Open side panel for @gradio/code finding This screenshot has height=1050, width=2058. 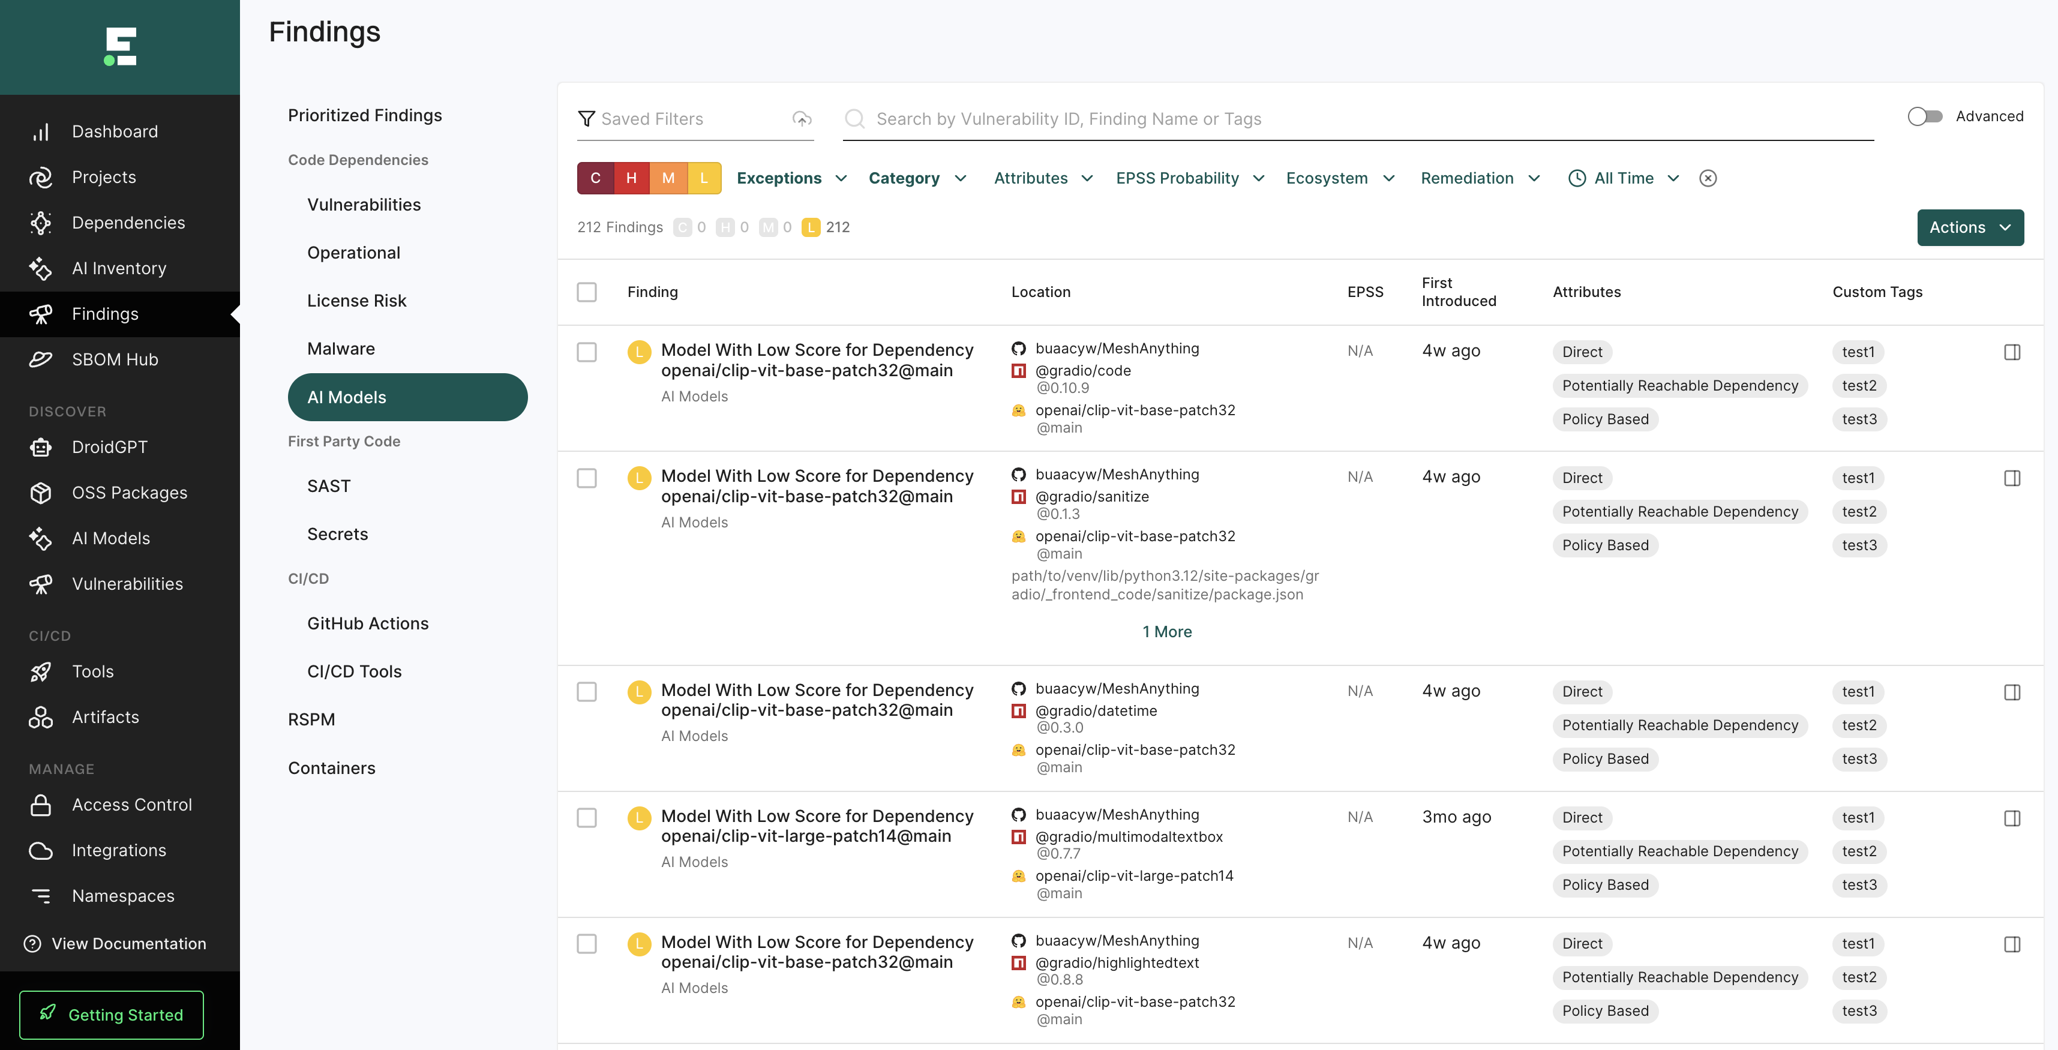point(2012,352)
